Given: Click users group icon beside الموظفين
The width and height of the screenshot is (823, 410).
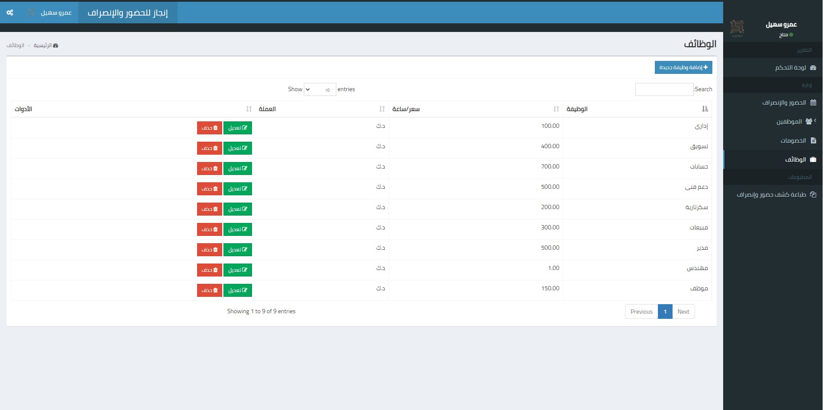Looking at the screenshot, I should click(809, 121).
